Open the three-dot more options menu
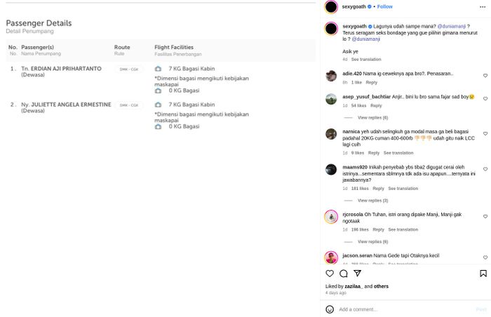Viewport: 491px width, 317px height. (482, 7)
